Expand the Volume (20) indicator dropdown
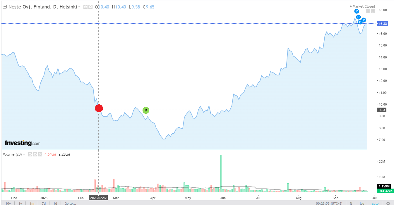 (x=24, y=154)
